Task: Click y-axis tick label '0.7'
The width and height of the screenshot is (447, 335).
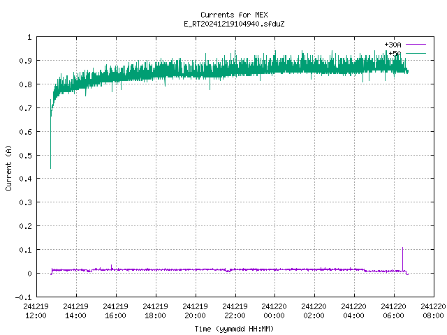Action: point(25,108)
